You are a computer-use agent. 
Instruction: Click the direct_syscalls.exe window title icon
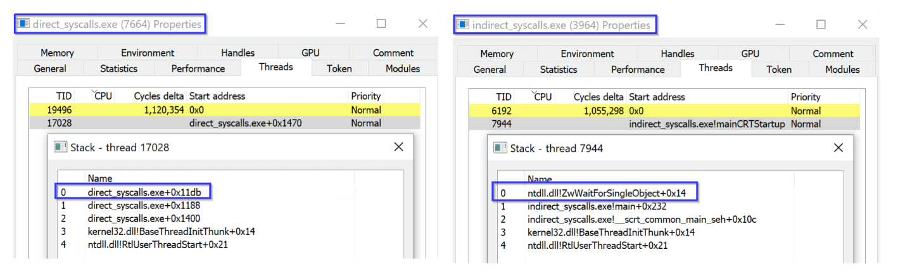coord(23,25)
